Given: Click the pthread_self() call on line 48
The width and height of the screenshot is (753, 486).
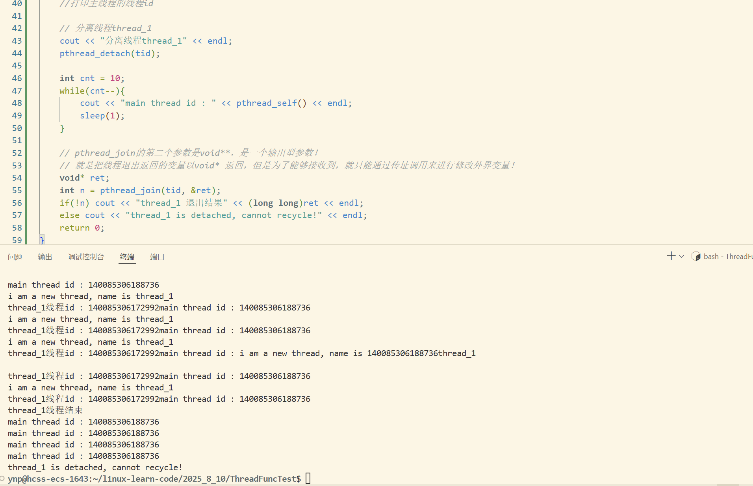Looking at the screenshot, I should 271,103.
